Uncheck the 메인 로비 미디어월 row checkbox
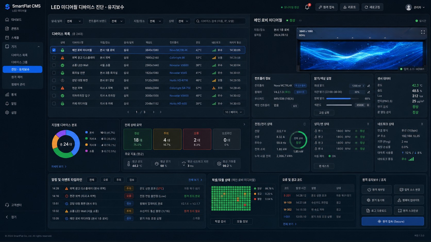The image size is (431, 242). coord(54,50)
